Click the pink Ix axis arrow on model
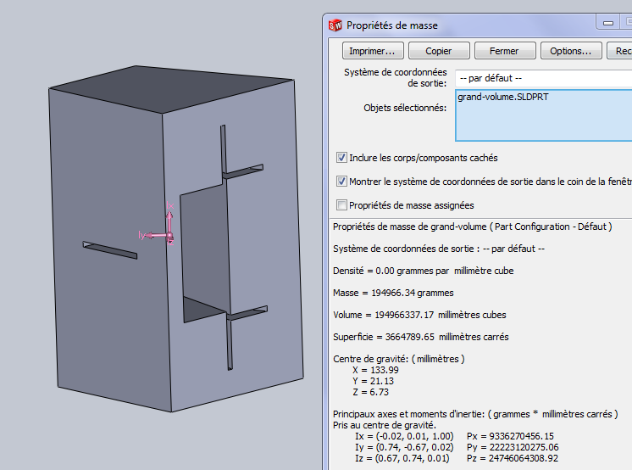Viewport: 632px width, 470px height. 169,220
